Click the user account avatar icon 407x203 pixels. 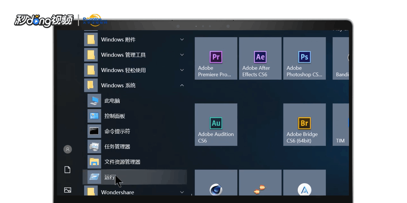(68, 149)
